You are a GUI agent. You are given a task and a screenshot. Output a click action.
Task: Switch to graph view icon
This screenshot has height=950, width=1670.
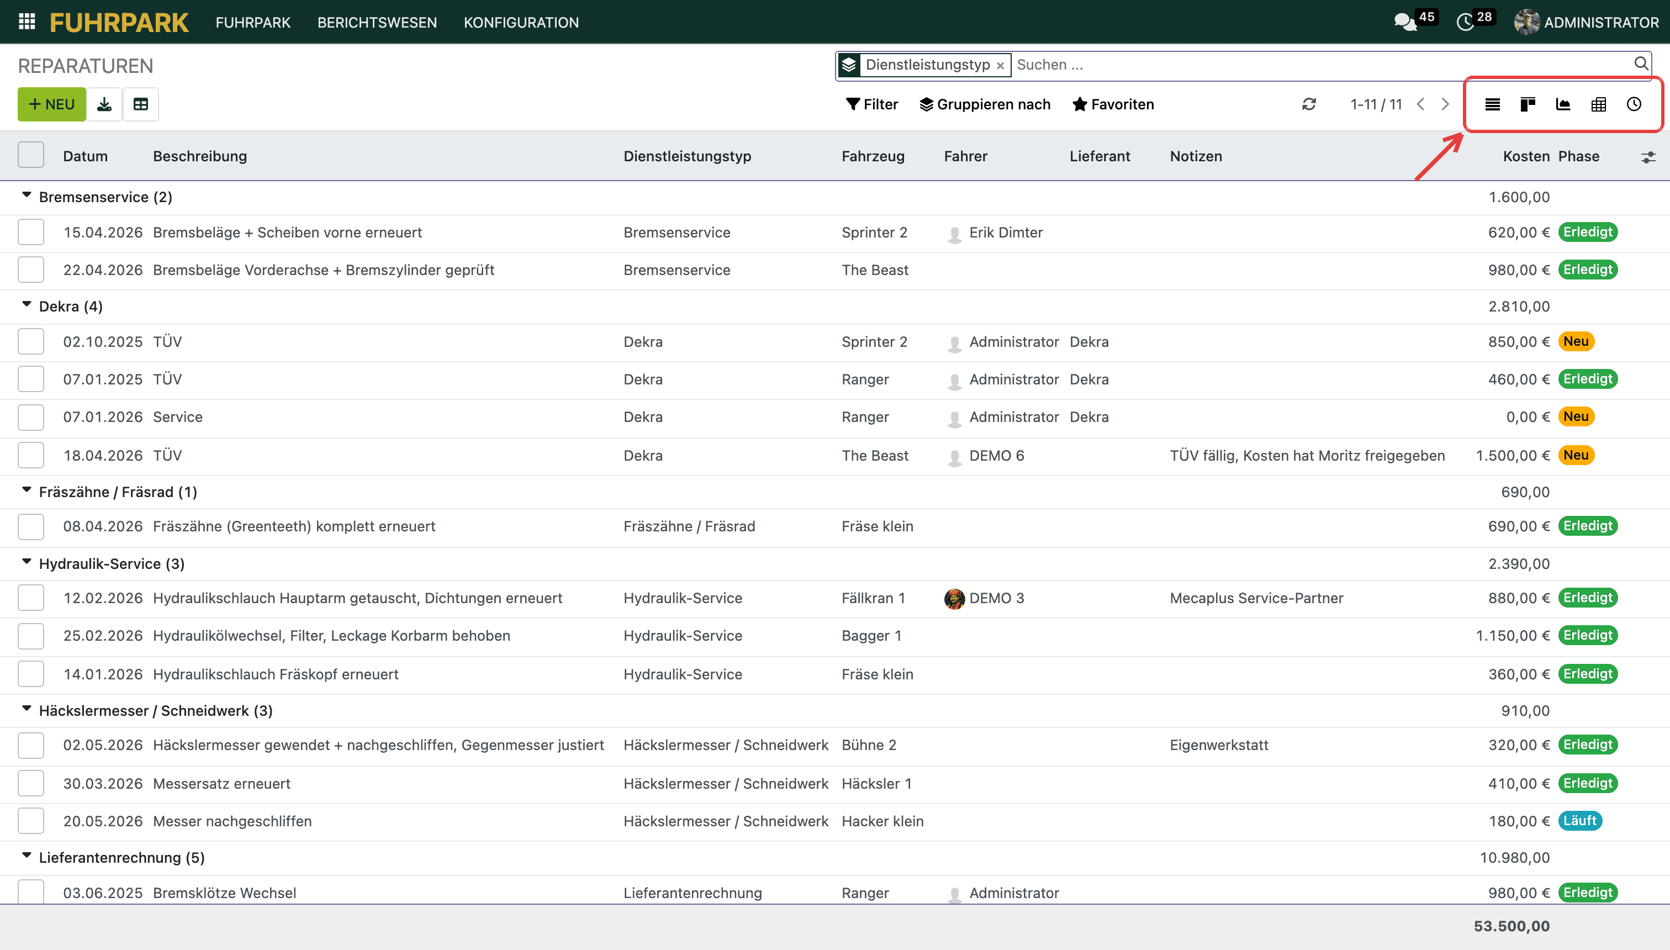(x=1563, y=104)
